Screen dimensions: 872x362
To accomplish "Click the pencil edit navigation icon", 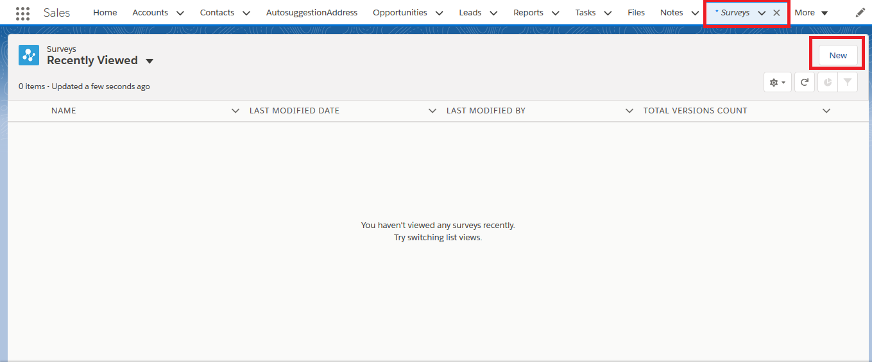I will 860,13.
